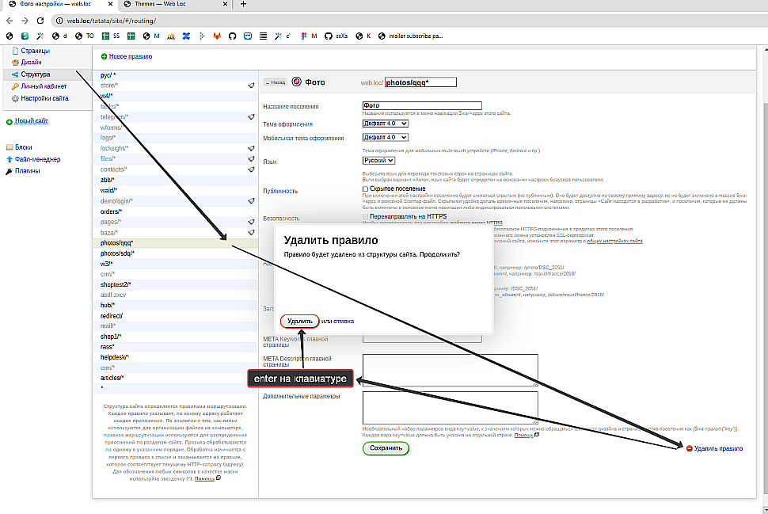
Task: Click the browser reload button
Action: click(x=40, y=20)
